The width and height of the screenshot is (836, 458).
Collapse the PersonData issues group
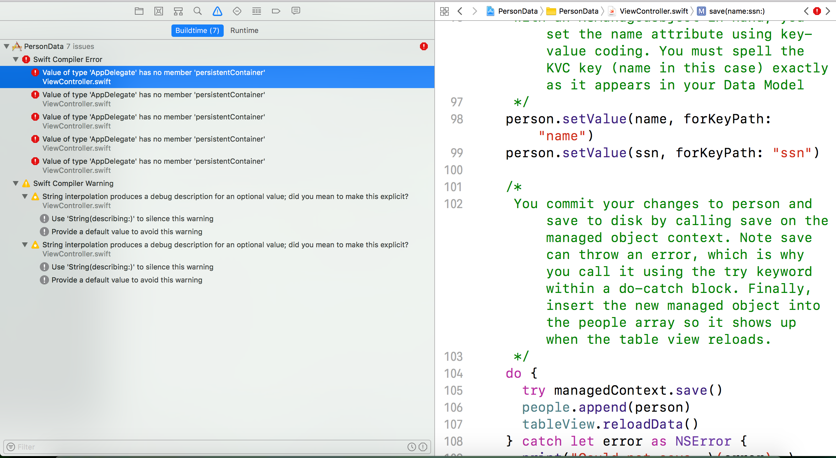click(7, 46)
